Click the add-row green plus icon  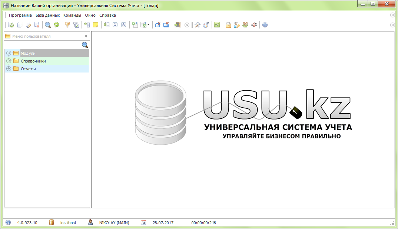coord(87,25)
